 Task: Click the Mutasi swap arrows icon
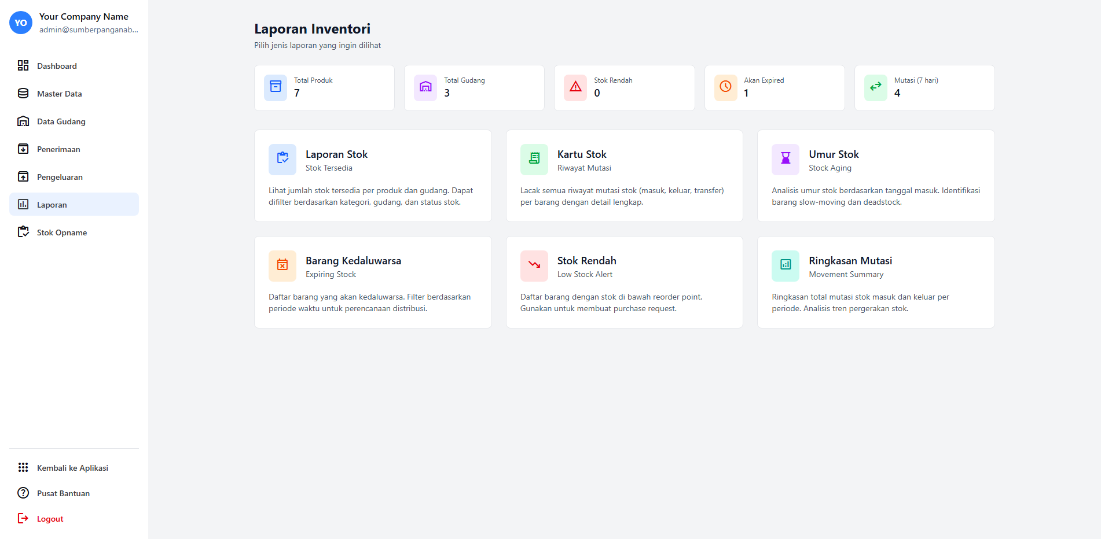(x=875, y=87)
